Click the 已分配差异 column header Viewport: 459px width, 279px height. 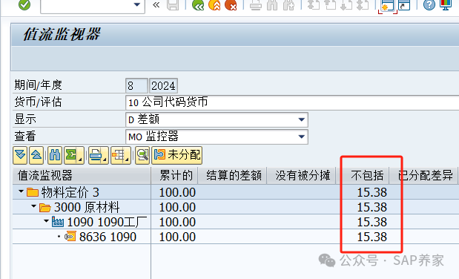coord(423,176)
